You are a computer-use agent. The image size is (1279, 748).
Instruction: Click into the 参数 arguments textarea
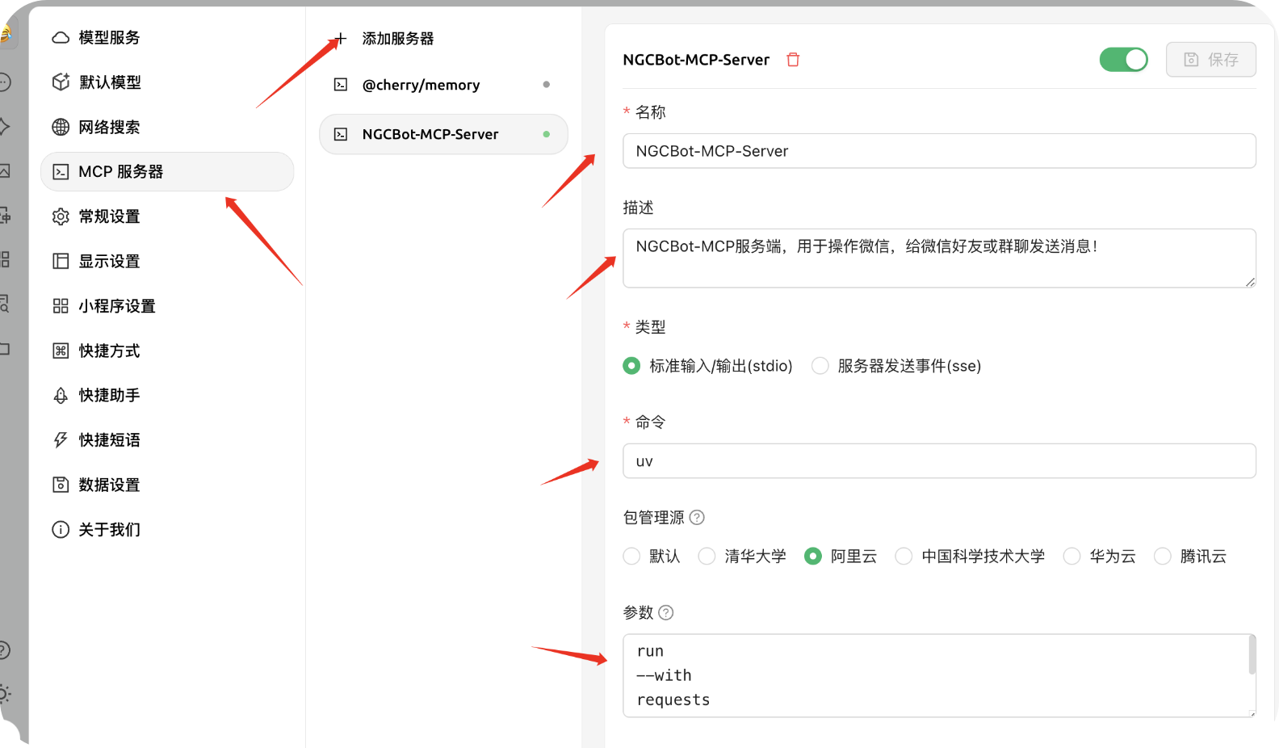pos(939,675)
